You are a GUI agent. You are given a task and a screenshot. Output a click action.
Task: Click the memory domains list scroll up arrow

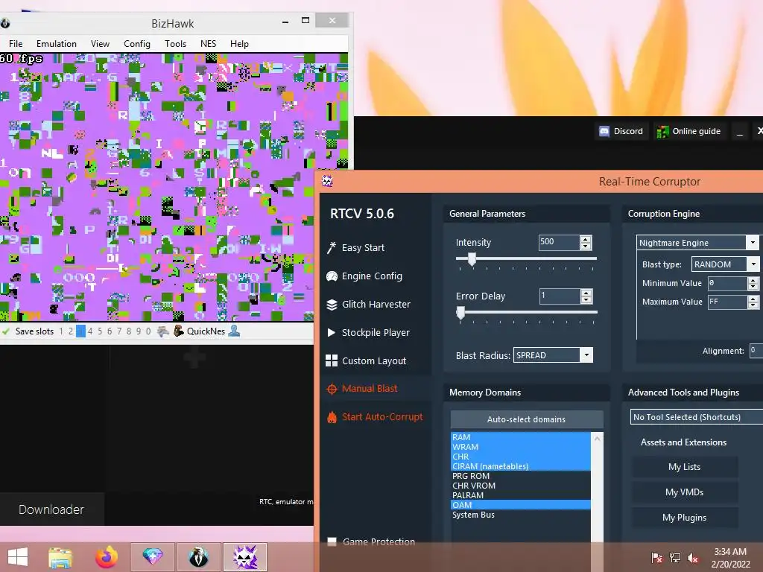click(x=597, y=438)
